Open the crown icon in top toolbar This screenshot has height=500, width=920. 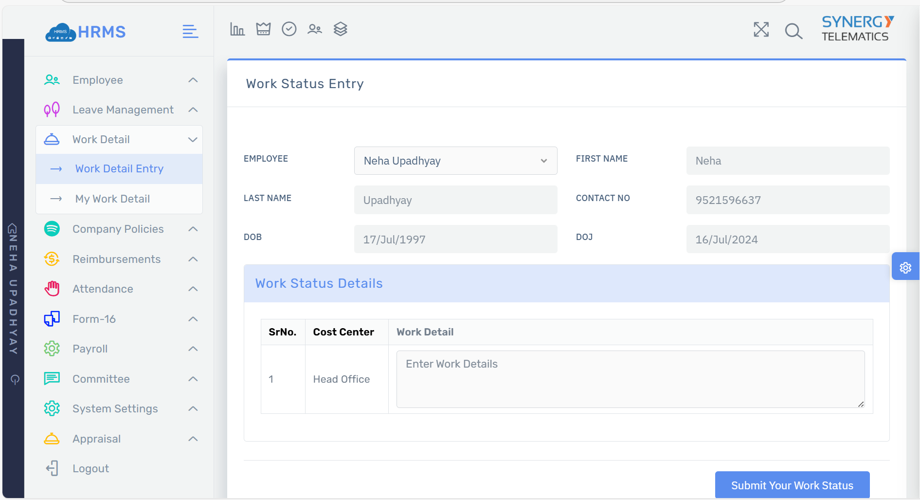[263, 29]
